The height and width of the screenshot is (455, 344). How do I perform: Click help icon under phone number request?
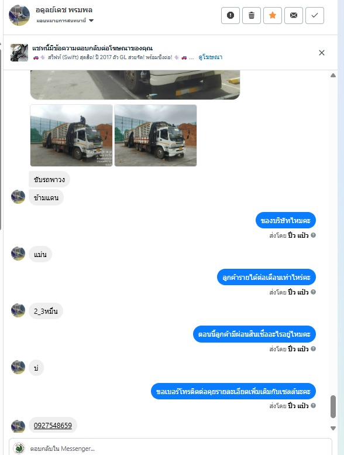coord(313,406)
